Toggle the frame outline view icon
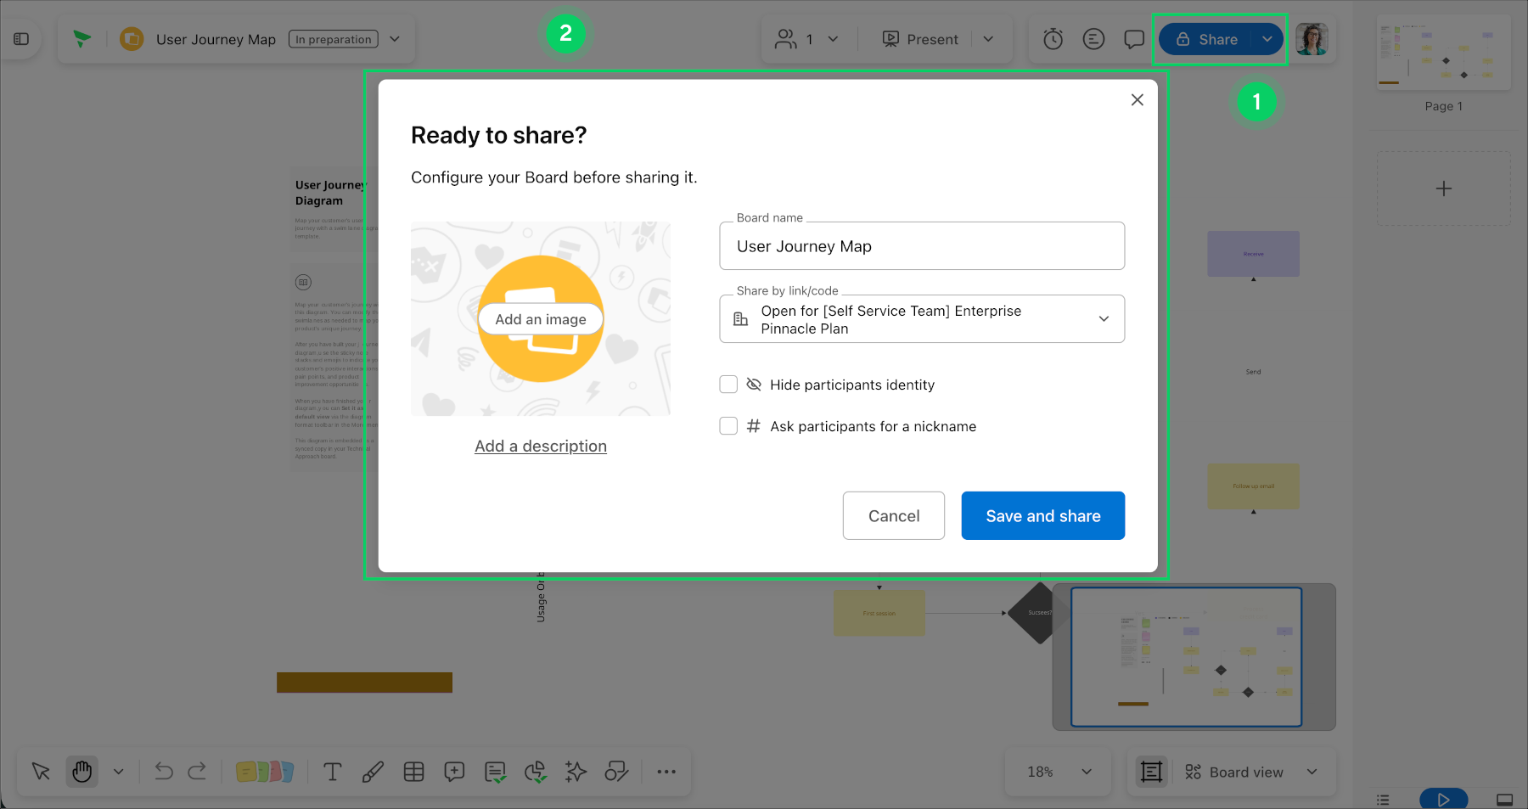This screenshot has width=1528, height=809. coord(1152,772)
